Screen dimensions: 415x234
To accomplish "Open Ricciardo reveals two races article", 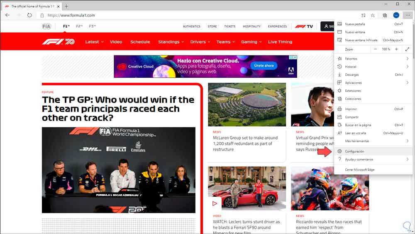I will [329, 227].
